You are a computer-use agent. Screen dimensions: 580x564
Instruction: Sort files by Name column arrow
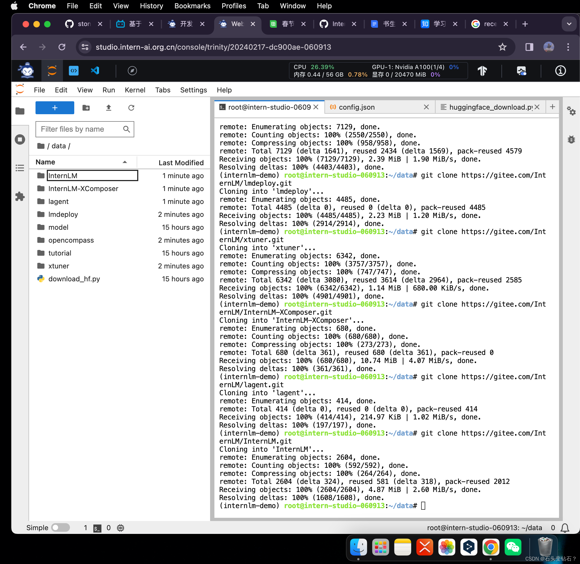(x=125, y=162)
